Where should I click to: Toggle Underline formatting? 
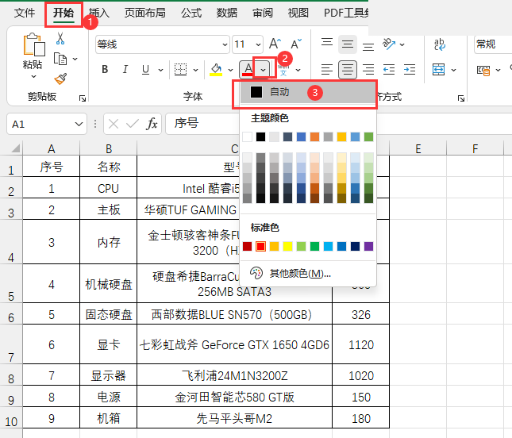(145, 69)
